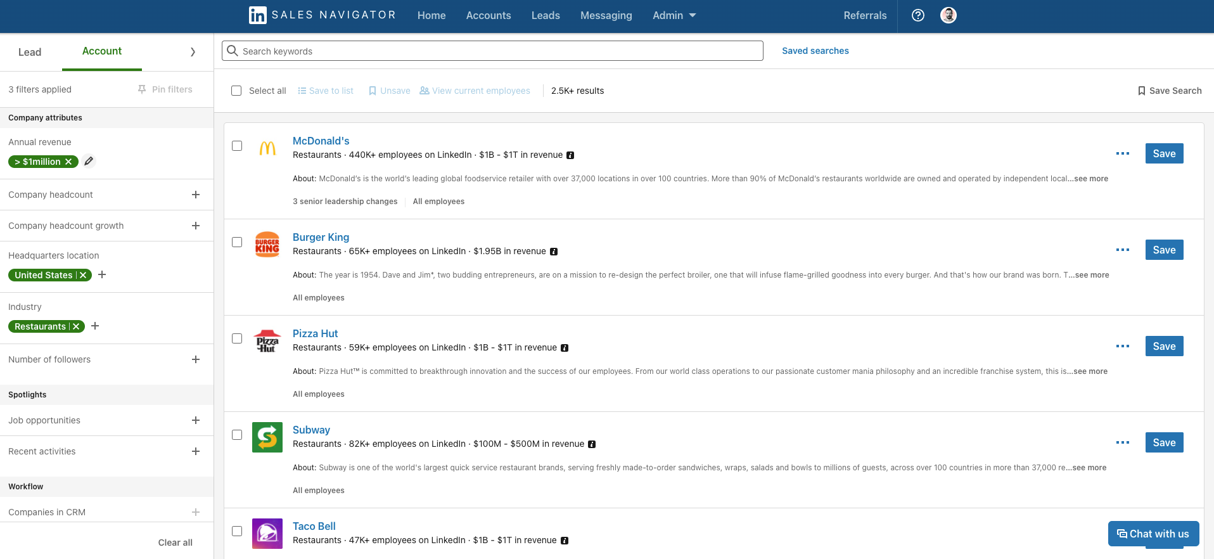This screenshot has width=1214, height=559.
Task: Edit annual revenue with pencil icon
Action: 89,161
